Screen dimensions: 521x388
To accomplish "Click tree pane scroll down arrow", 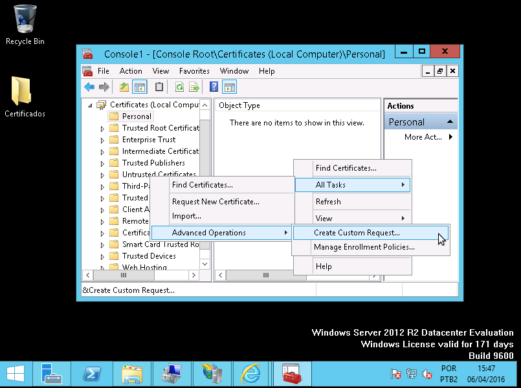I will pos(205,264).
